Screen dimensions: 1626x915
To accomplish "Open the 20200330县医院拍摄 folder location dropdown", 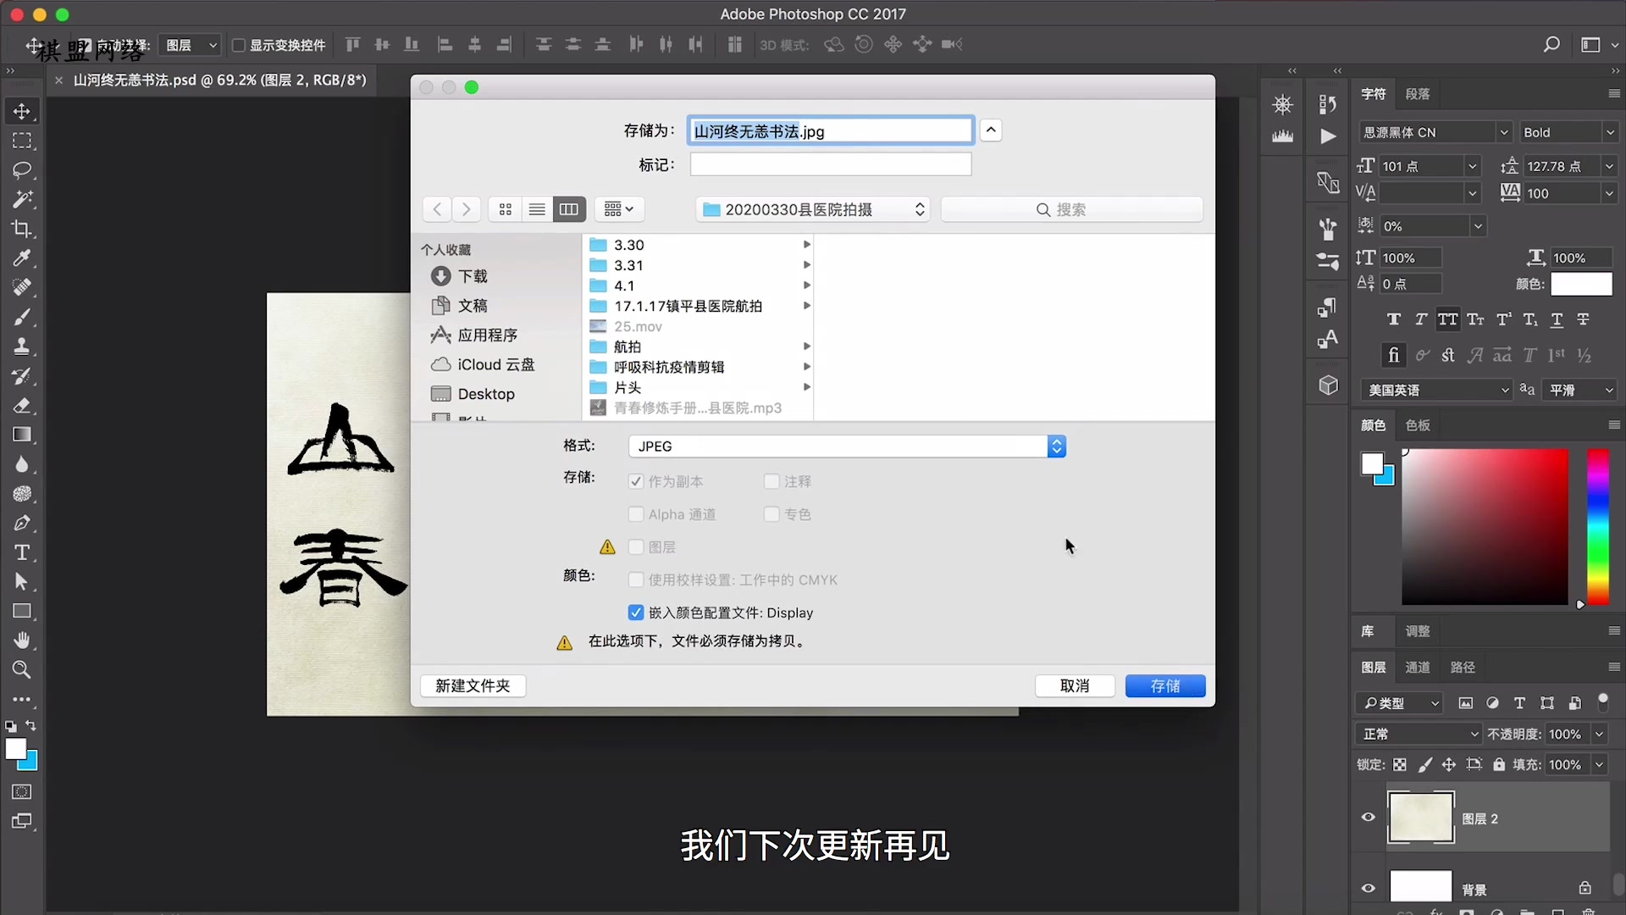I will (812, 209).
